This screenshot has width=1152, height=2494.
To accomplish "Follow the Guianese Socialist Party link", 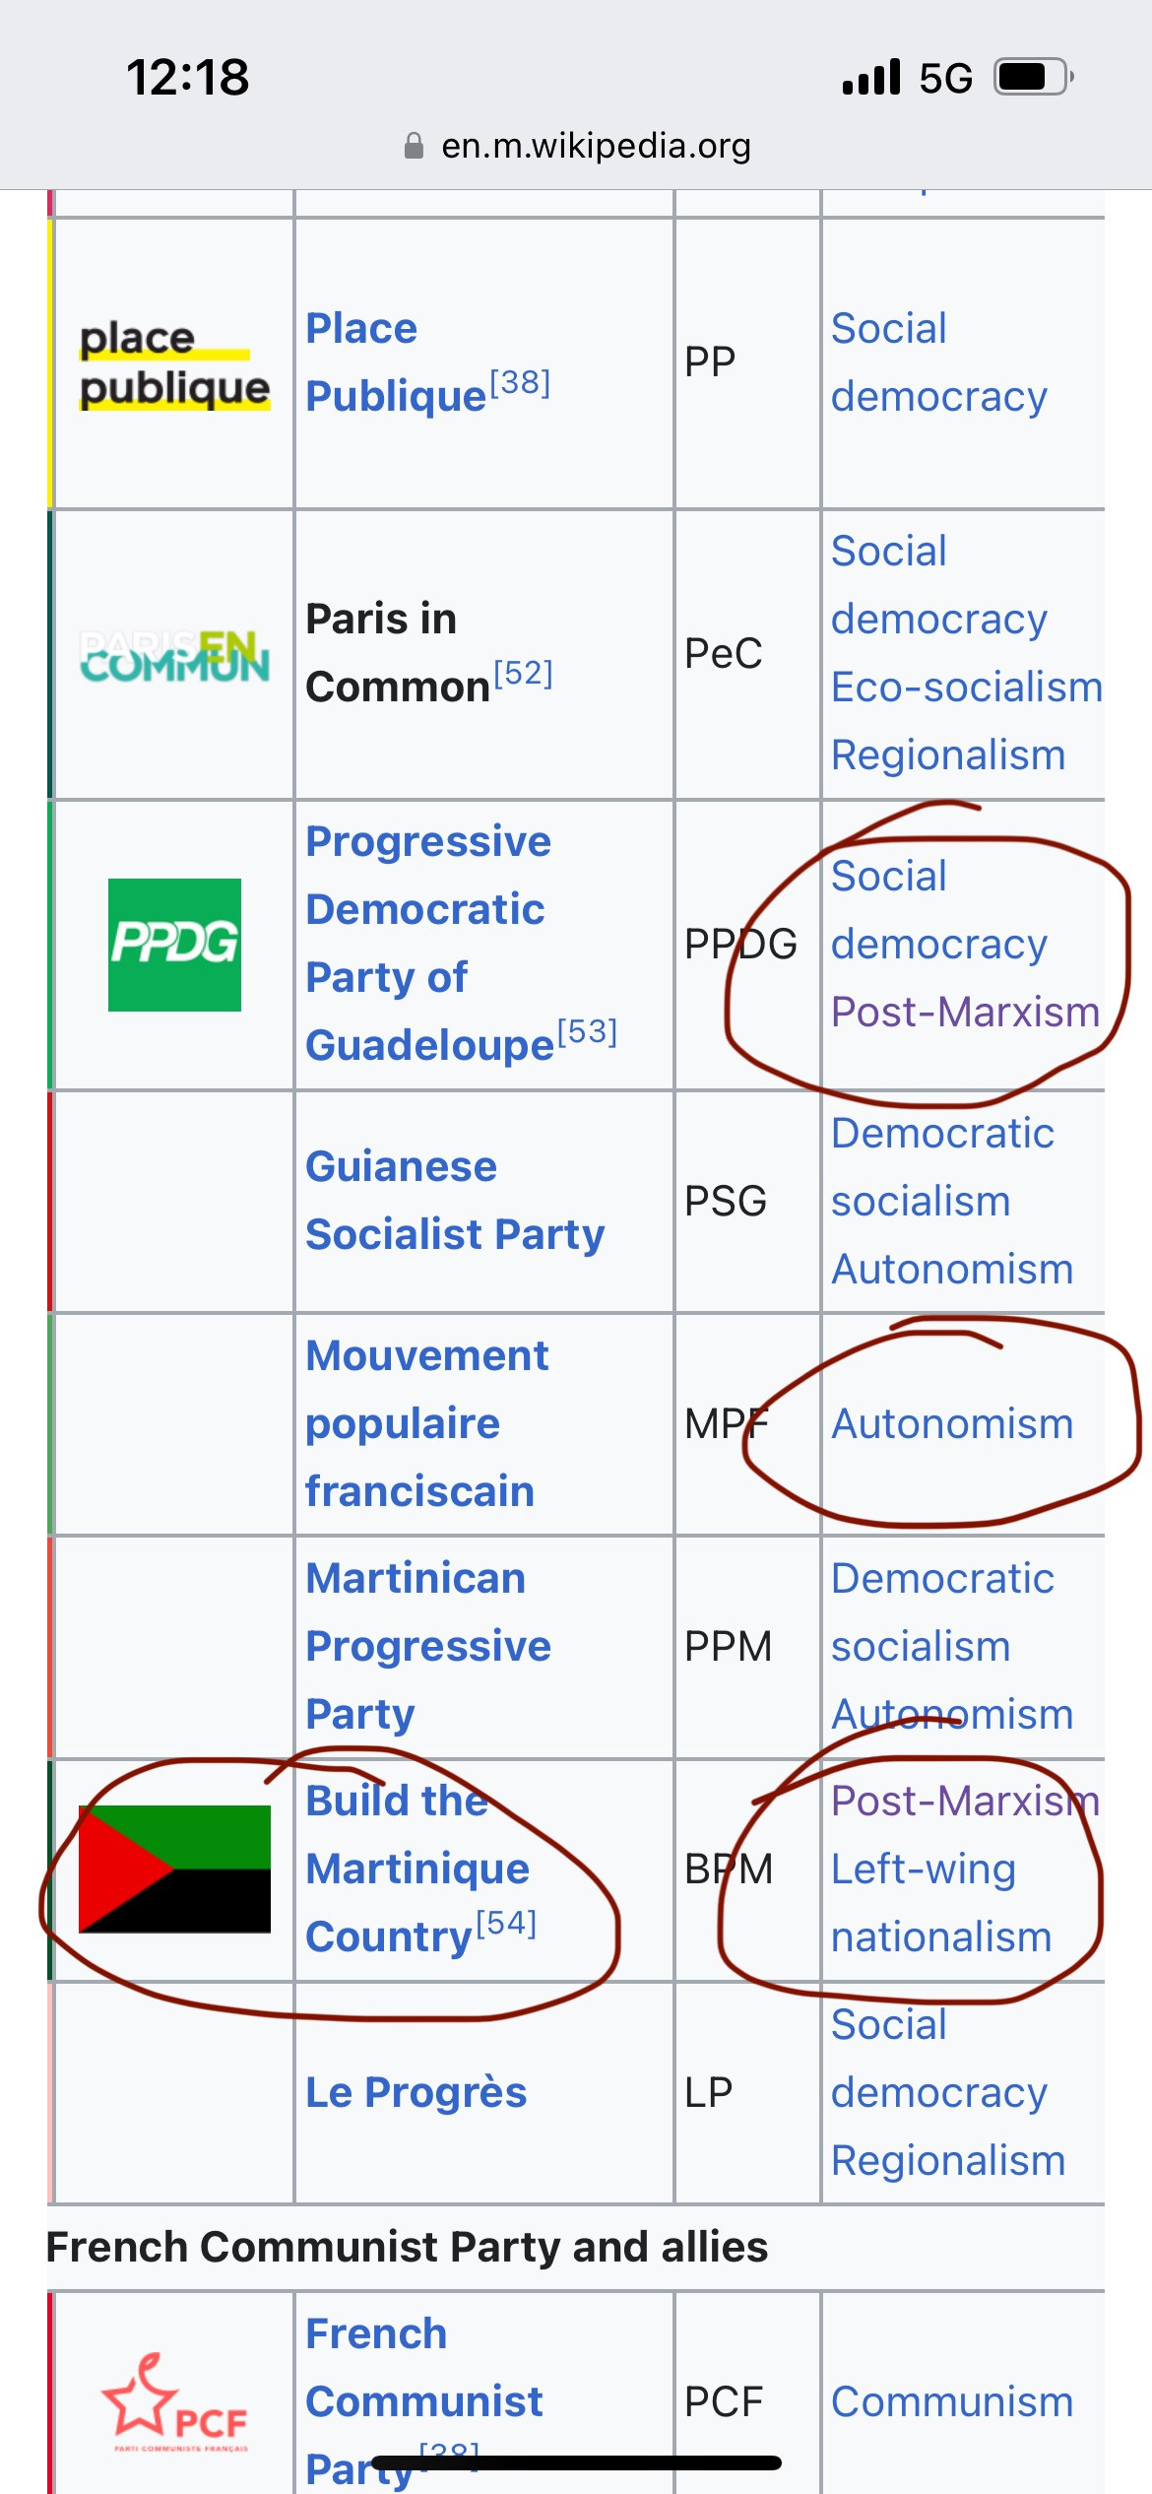I will pos(455,1200).
